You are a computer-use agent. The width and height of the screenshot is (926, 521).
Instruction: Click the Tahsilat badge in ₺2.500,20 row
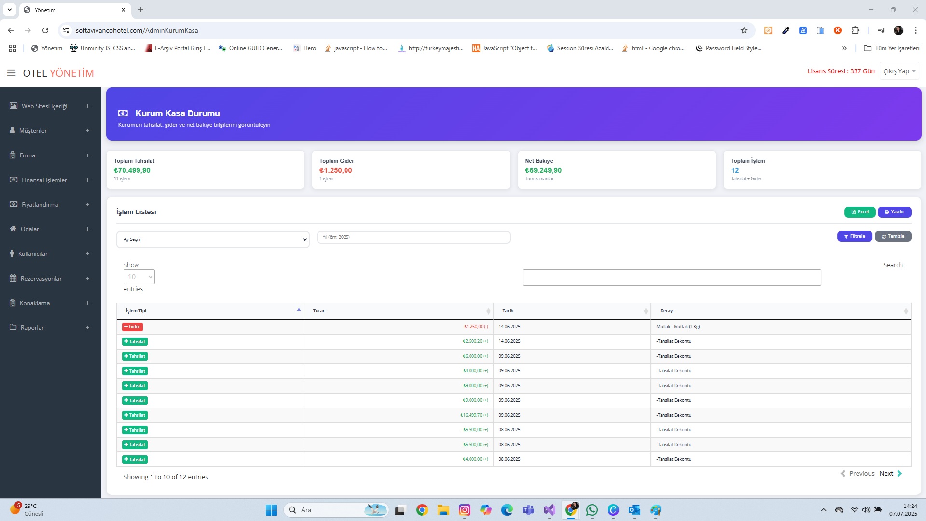(135, 341)
